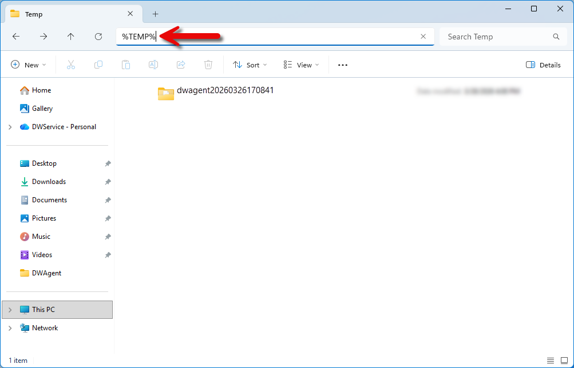Click the Share icon in toolbar

181,65
